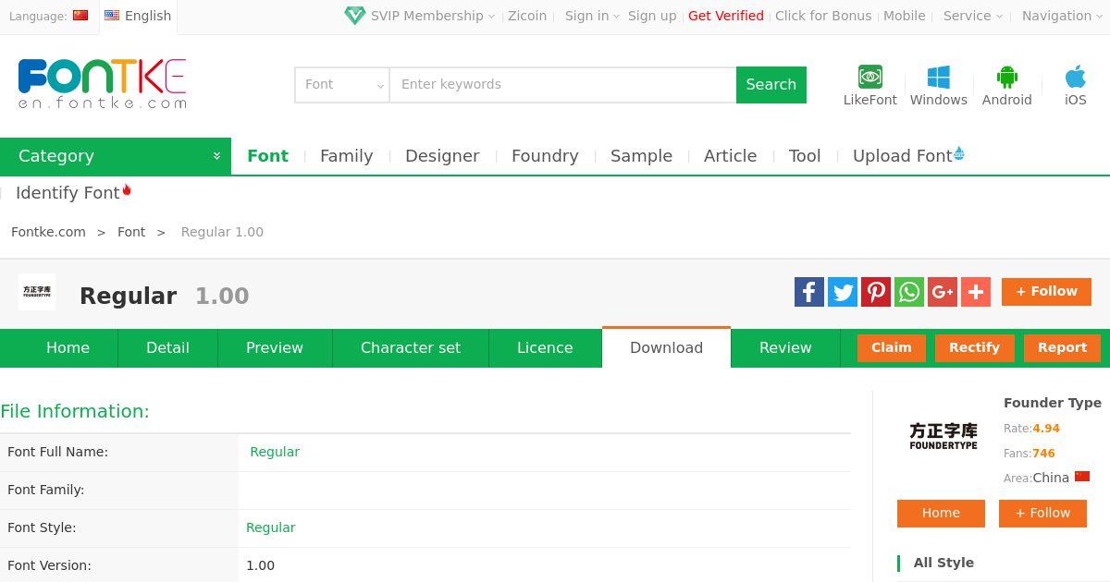Screen dimensions: 1110x582
Task: Expand the Category menu
Action: pyautogui.click(x=116, y=156)
